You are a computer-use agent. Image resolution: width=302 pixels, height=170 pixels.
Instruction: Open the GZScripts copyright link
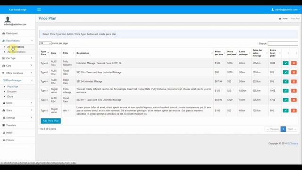(x=293, y=144)
